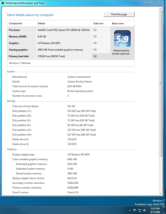Click the Storage section heading
The width and height of the screenshot is (166, 214).
pyautogui.click(x=11, y=101)
